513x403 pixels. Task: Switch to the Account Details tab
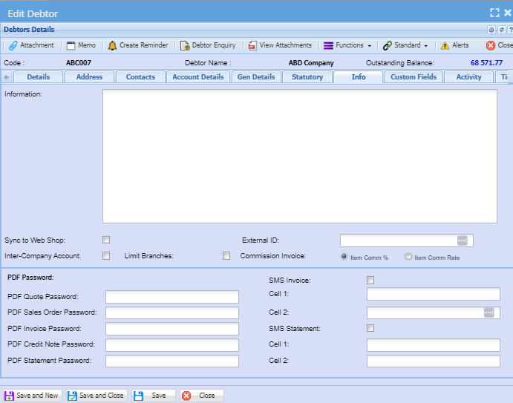click(x=197, y=77)
